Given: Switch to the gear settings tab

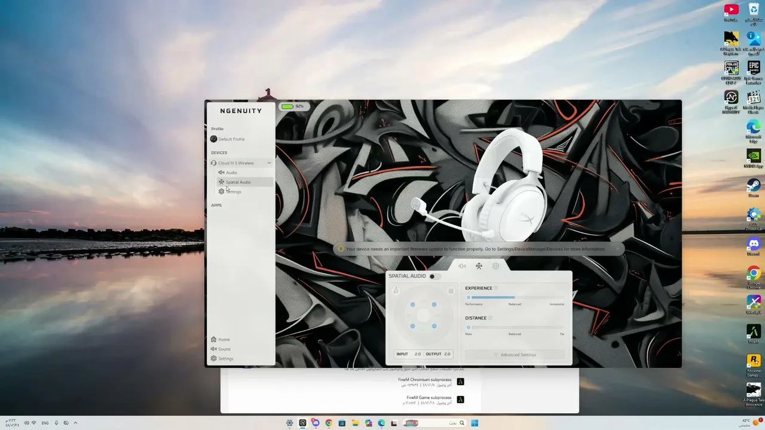Looking at the screenshot, I should click(495, 266).
